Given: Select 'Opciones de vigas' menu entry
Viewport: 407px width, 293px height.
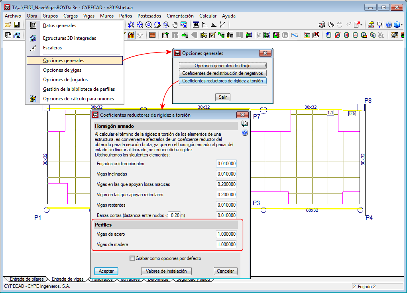Looking at the screenshot, I should [x=75, y=70].
